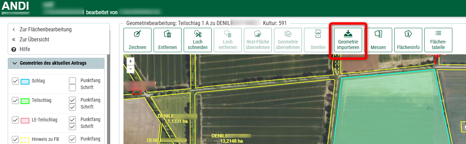This screenshot has height=144, width=466.
Task: Show the Flächentabelle list
Action: pyautogui.click(x=438, y=40)
